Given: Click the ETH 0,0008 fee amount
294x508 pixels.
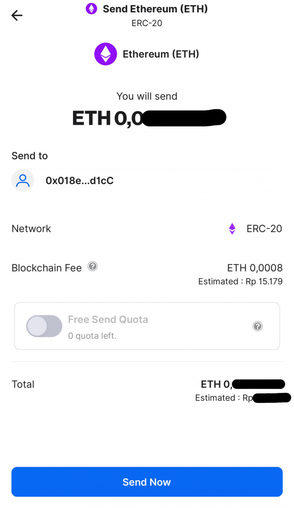Looking at the screenshot, I should (x=255, y=268).
